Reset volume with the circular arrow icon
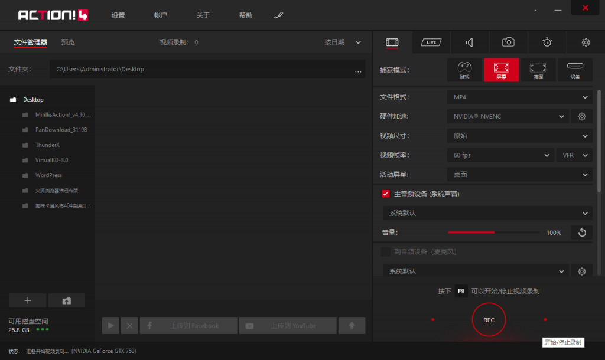The width and height of the screenshot is (605, 360). [x=581, y=233]
